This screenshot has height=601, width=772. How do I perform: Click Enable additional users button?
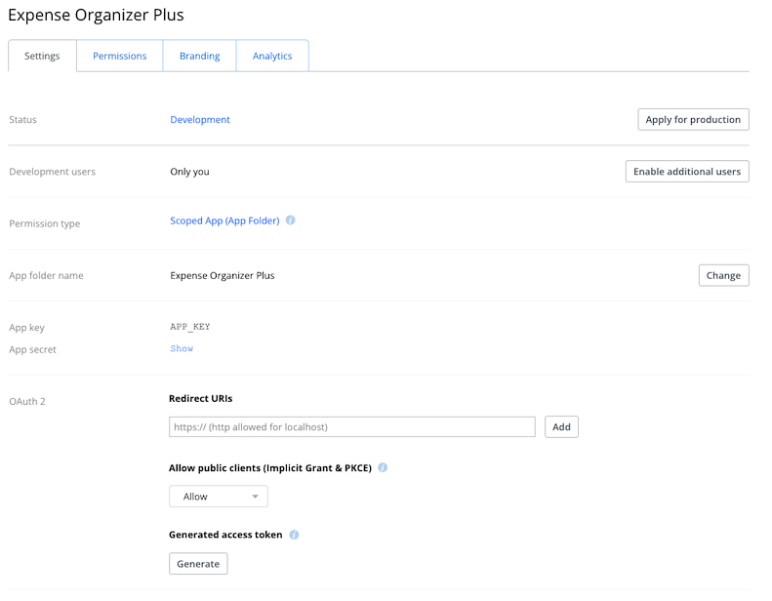687,172
